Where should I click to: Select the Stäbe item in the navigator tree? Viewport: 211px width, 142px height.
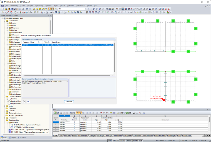coord(13,61)
